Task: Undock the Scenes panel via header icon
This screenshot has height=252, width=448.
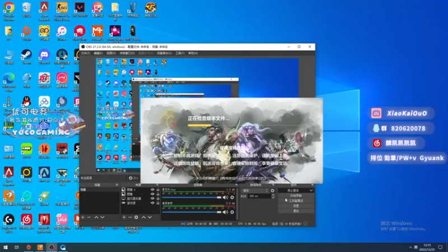Action: point(116,185)
